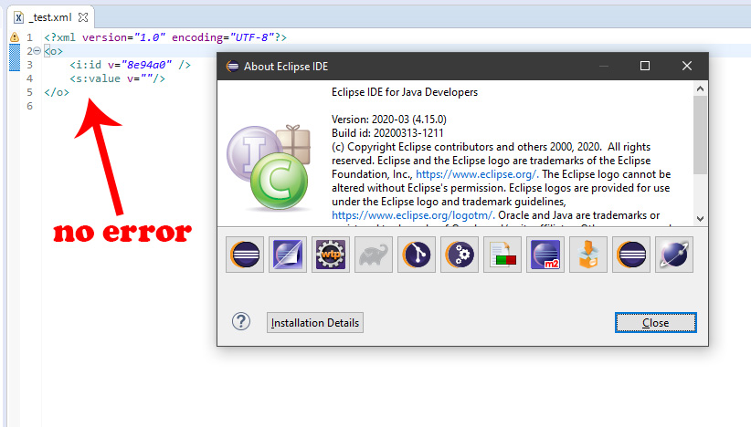Click the "8e94a0" attribute value
The width and height of the screenshot is (751, 427).
(146, 65)
